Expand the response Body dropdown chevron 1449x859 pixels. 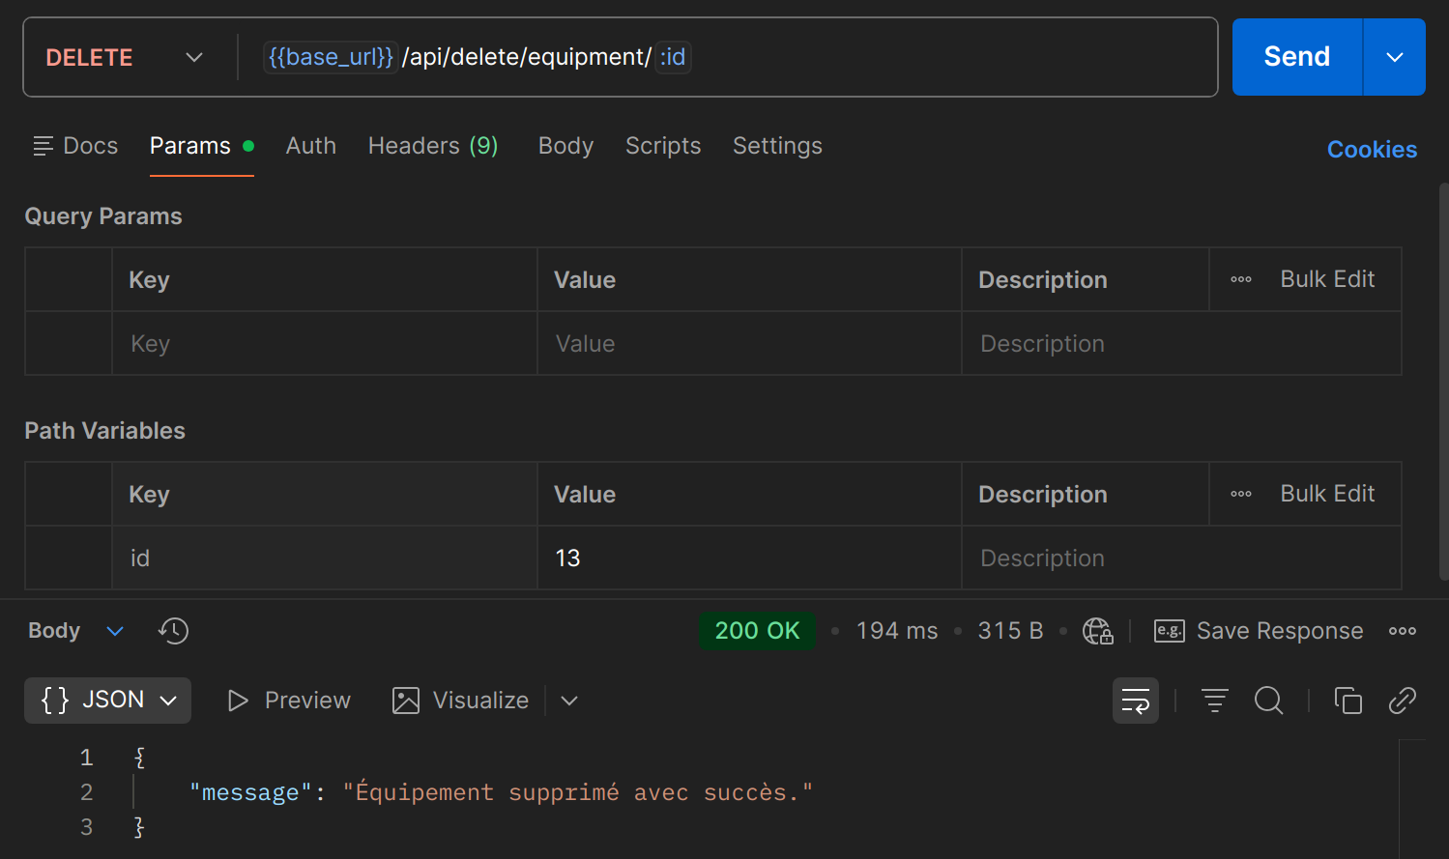(x=115, y=631)
